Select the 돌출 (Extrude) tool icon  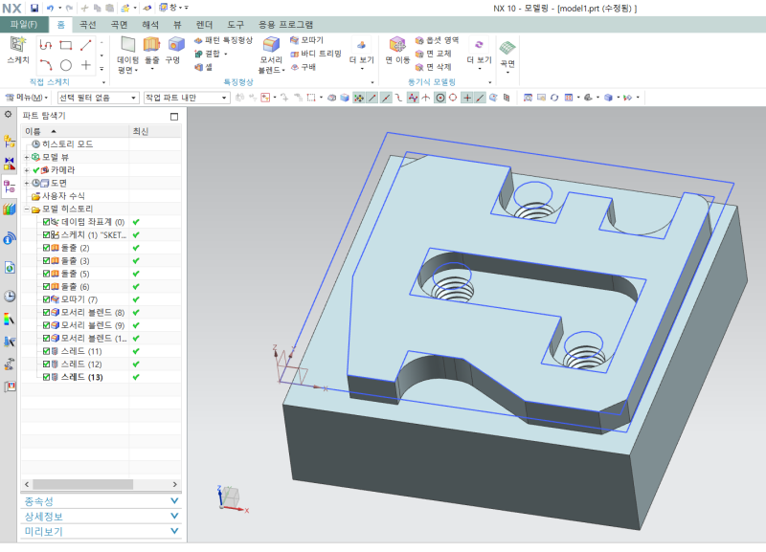click(x=151, y=45)
